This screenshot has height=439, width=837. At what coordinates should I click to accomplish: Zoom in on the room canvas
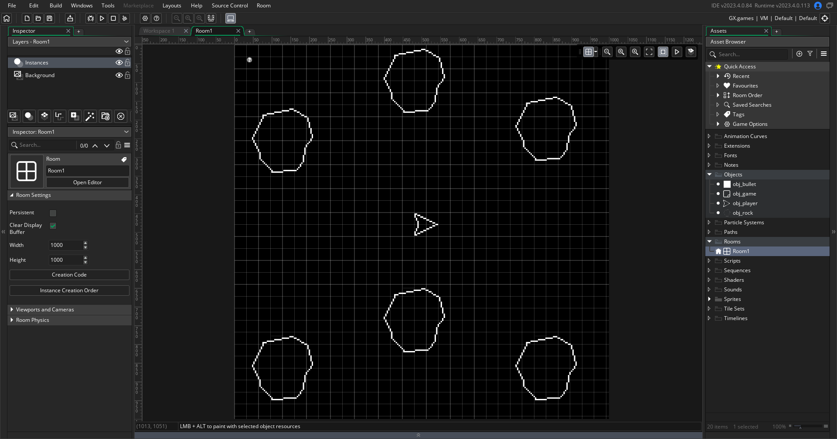click(635, 52)
